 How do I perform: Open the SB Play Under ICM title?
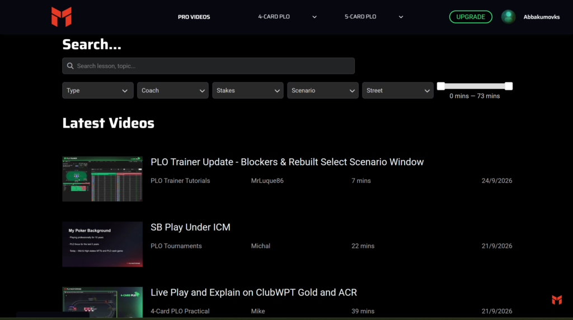190,227
